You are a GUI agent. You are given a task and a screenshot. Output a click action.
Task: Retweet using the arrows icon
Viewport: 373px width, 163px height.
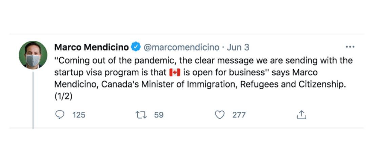(140, 115)
